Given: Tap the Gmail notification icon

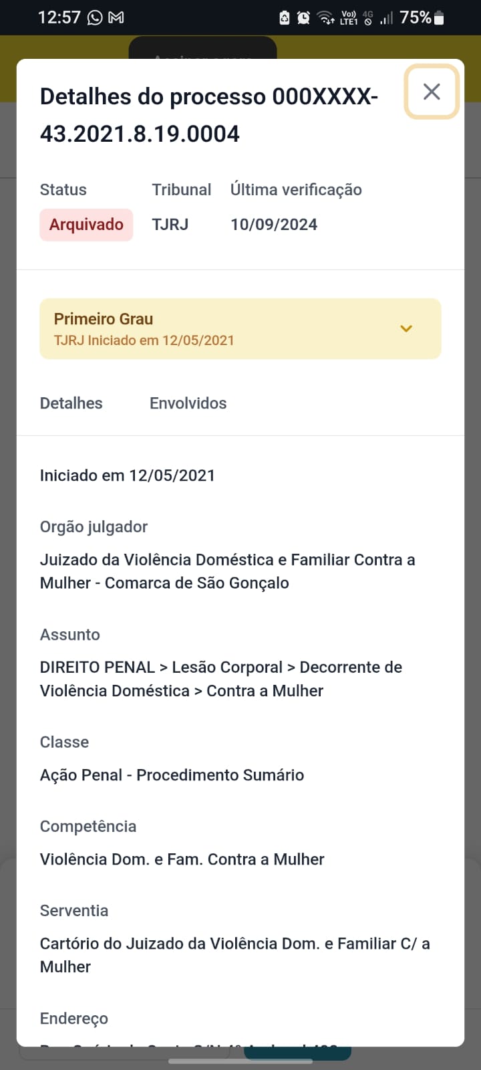Looking at the screenshot, I should 116,17.
